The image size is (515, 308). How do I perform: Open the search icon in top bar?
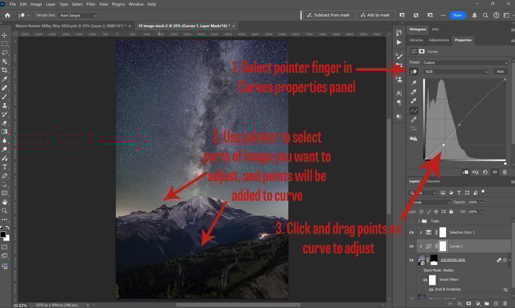[x=485, y=16]
